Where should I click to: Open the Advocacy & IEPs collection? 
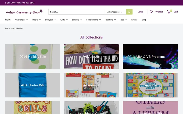(150, 108)
